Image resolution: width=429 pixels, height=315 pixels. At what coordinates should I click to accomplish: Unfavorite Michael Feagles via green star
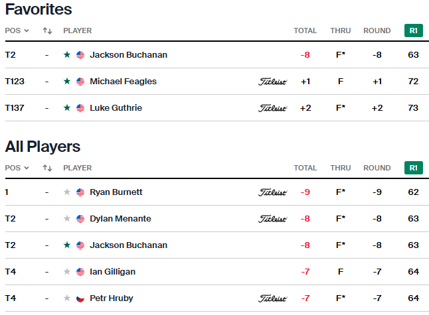[x=67, y=81]
